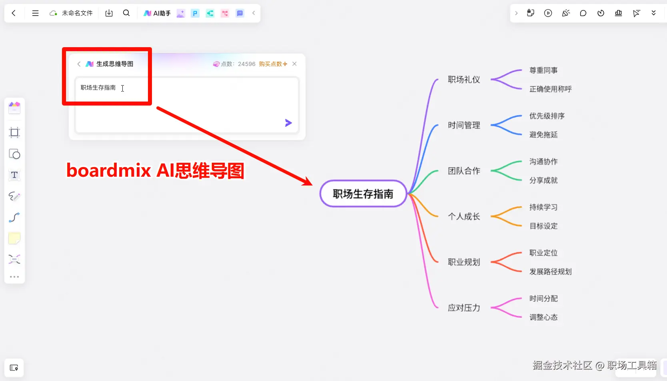Select the 正确使用称呼 leaf node
This screenshot has height=381, width=667.
pos(551,89)
